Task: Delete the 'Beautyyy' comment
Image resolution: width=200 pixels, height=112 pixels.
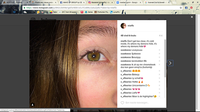Action: point(159,57)
